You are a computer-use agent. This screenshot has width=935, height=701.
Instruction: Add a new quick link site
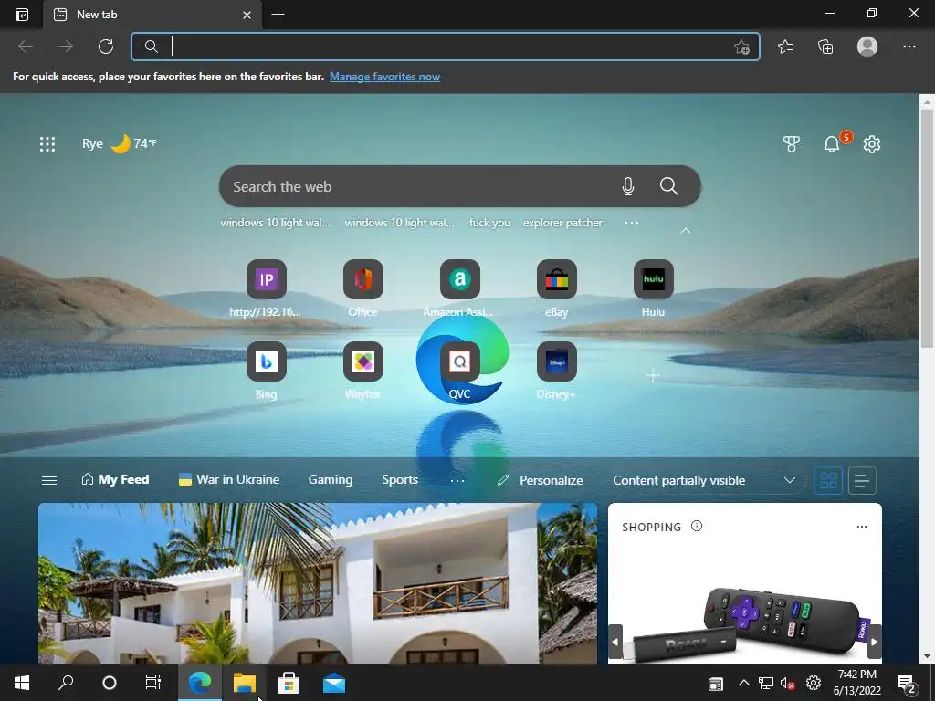click(x=653, y=375)
